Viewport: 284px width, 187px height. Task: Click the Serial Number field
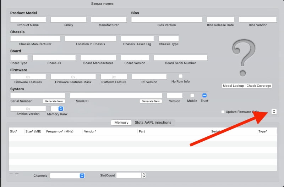coord(38,96)
